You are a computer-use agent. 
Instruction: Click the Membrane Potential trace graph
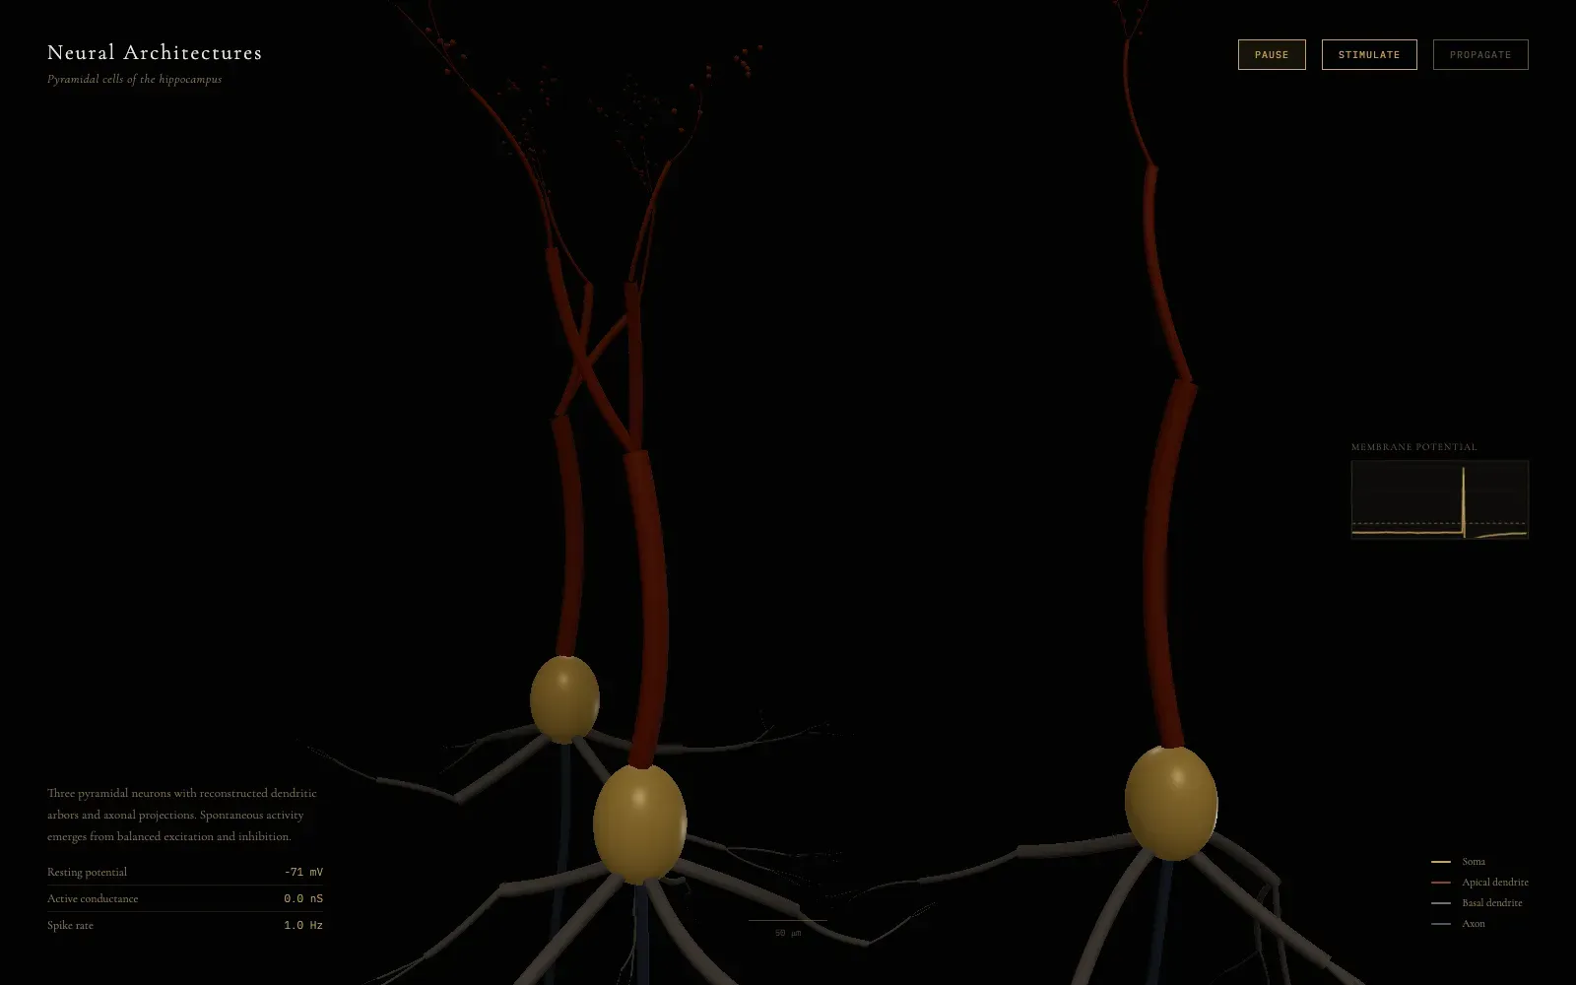click(1439, 499)
